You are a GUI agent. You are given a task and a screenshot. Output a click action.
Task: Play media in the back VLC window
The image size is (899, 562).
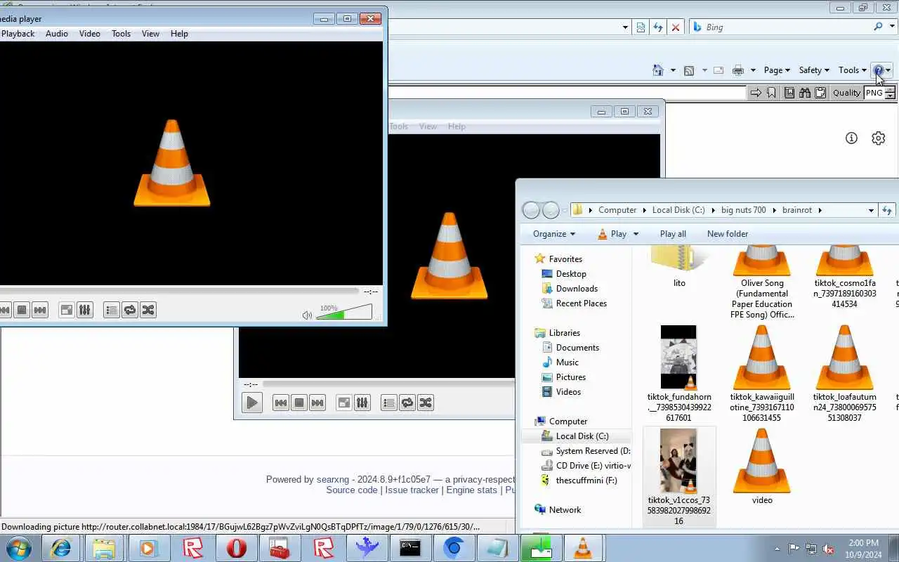click(251, 403)
